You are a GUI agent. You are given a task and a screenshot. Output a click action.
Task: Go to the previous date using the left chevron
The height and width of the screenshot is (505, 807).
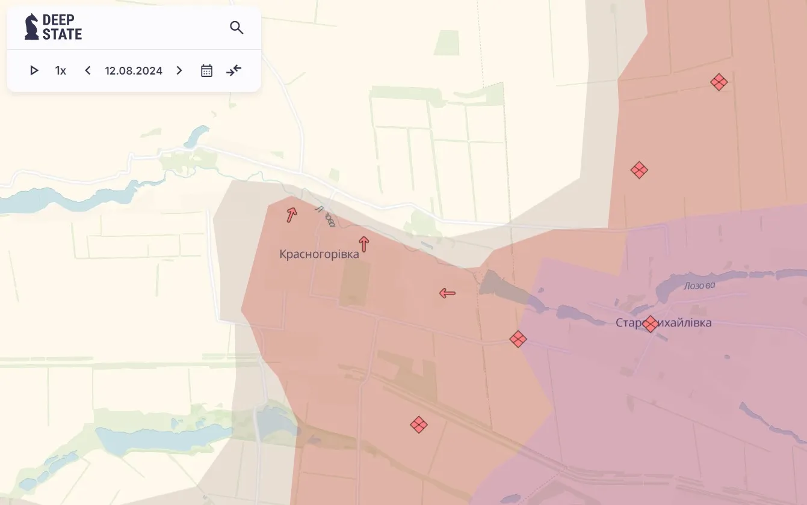[x=88, y=71]
